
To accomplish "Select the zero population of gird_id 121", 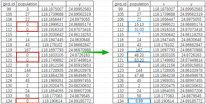I will (x=27, y=60).
